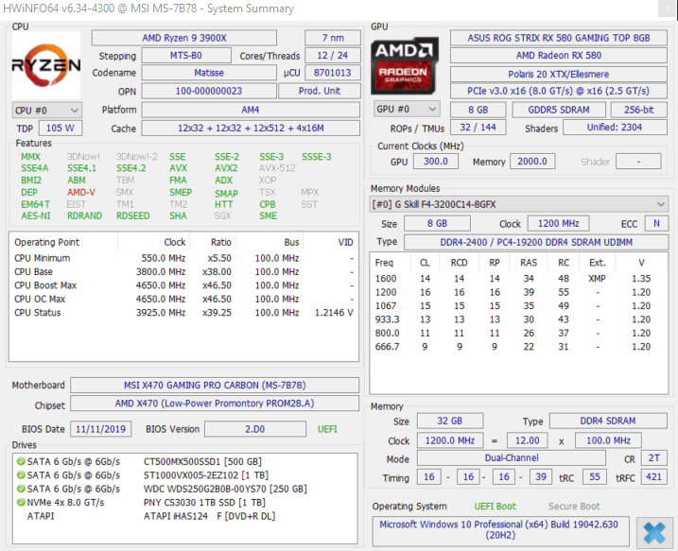The height and width of the screenshot is (551, 678).
Task: Click the PCIe v3.0 x16 link field
Action: [x=559, y=91]
